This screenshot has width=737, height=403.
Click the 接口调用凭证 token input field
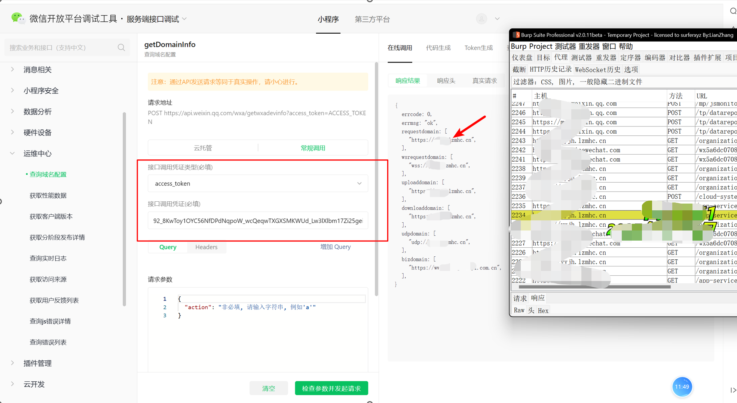pos(258,220)
